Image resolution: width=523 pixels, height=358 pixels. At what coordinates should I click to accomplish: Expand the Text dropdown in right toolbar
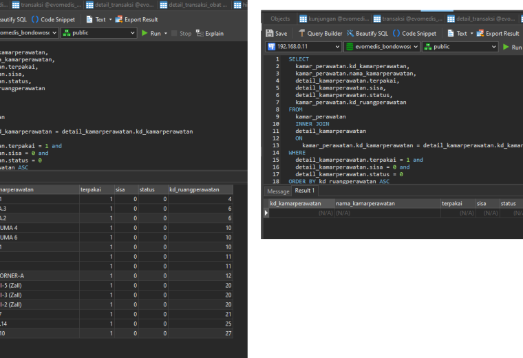point(471,33)
